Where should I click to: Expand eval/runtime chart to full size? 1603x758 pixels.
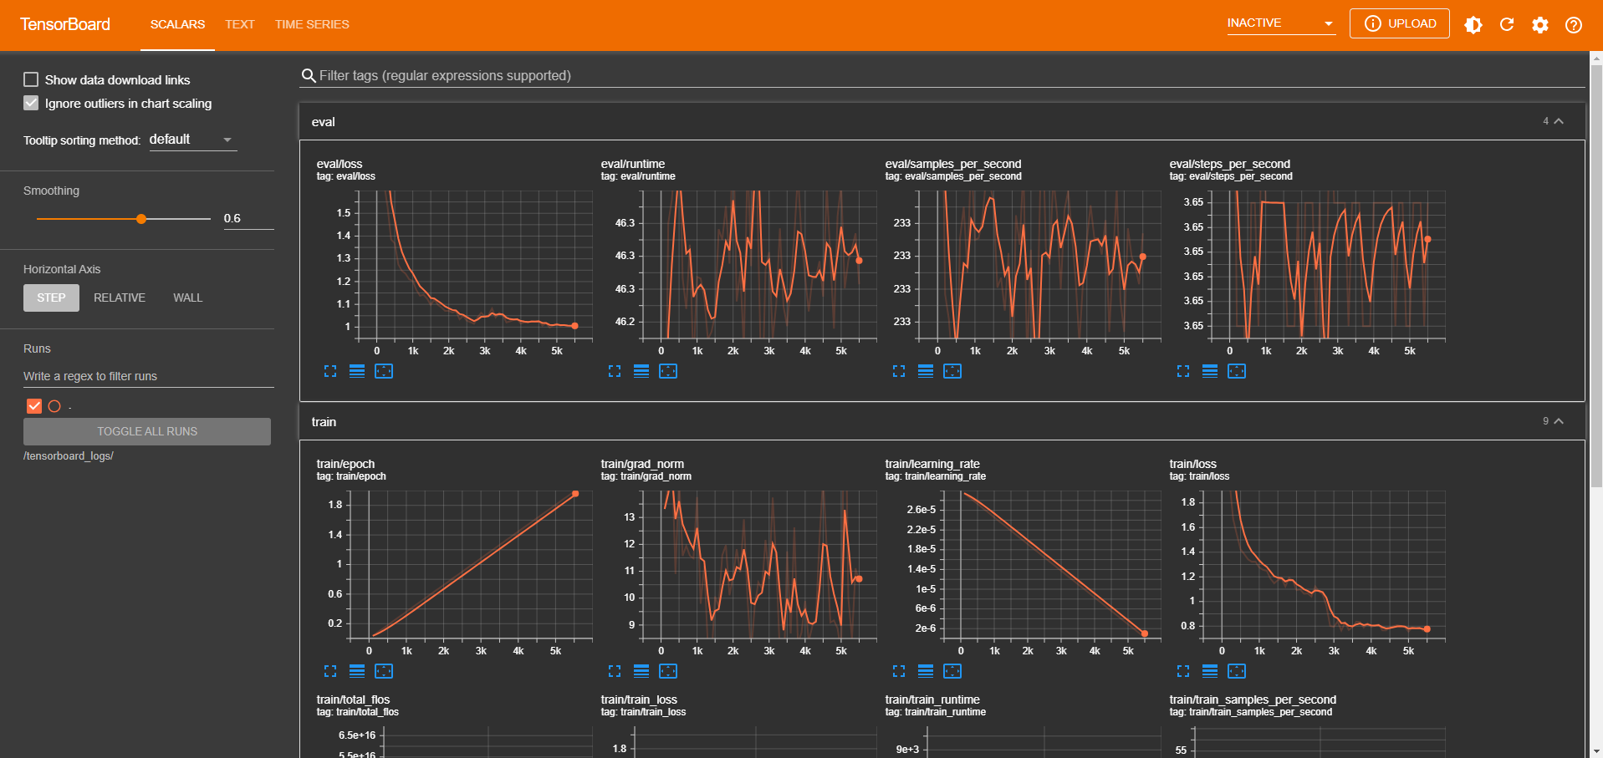pyautogui.click(x=615, y=371)
